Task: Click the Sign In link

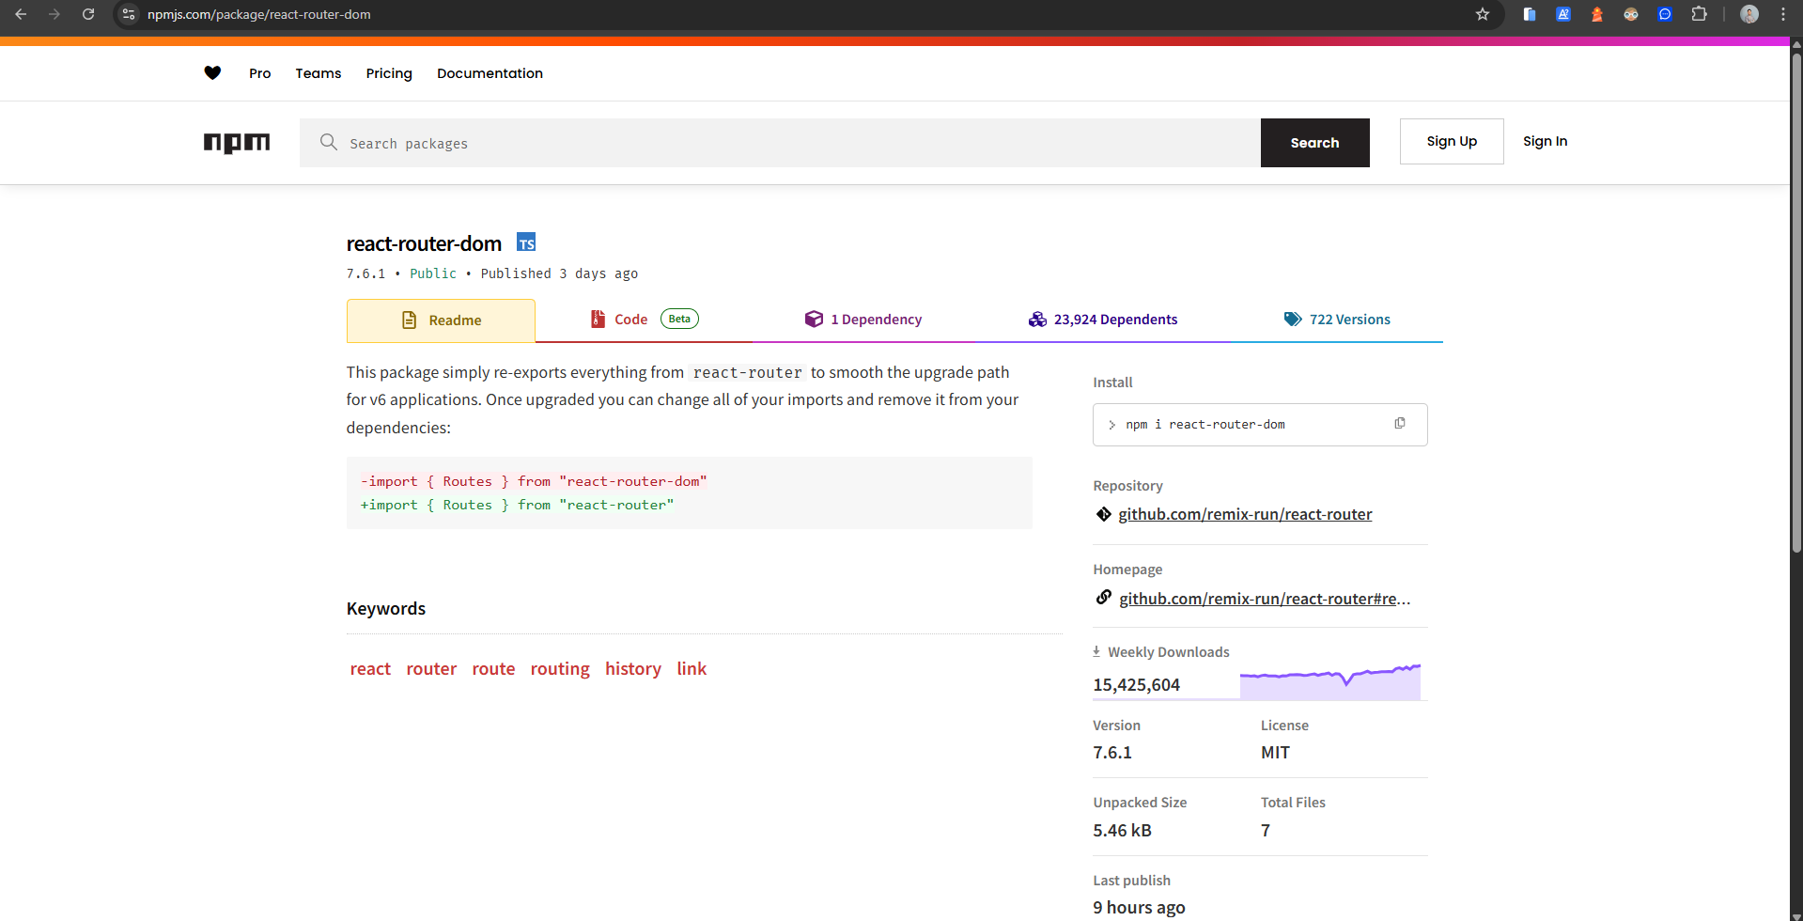Action: [1545, 141]
